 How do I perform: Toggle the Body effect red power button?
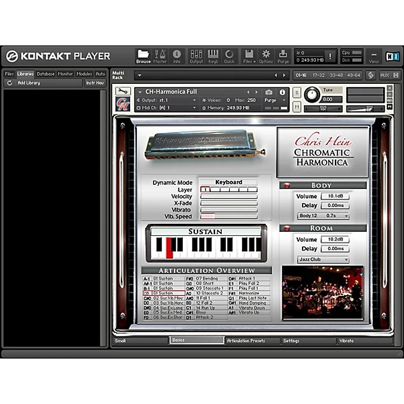point(287,185)
